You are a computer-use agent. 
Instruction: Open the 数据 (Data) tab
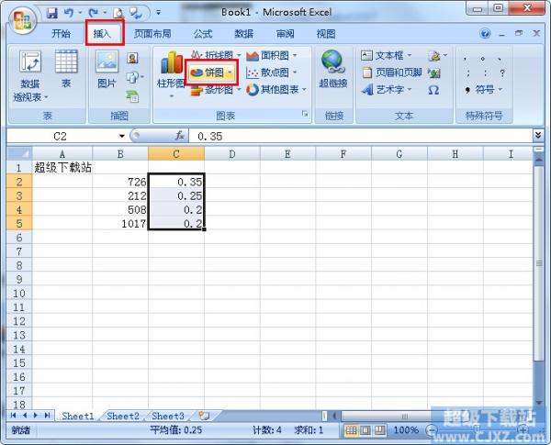[x=244, y=34]
